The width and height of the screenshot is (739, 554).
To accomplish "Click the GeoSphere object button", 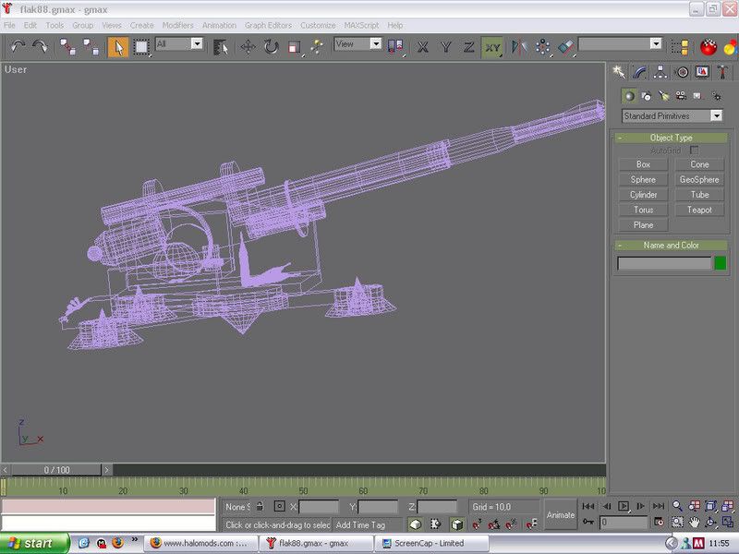I will [x=699, y=179].
